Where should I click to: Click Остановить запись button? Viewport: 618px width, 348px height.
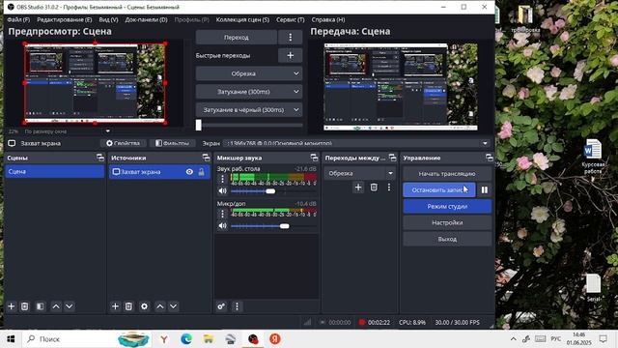439,190
